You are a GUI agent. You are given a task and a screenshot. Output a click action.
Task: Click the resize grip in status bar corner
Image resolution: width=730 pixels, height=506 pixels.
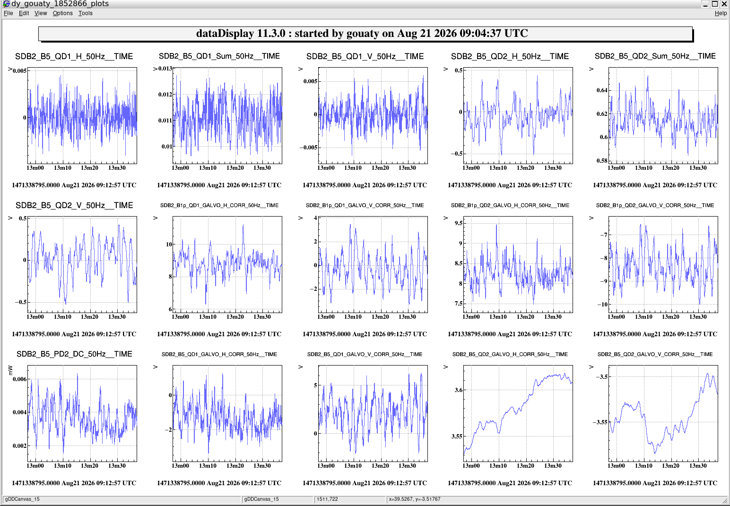[x=725, y=500]
